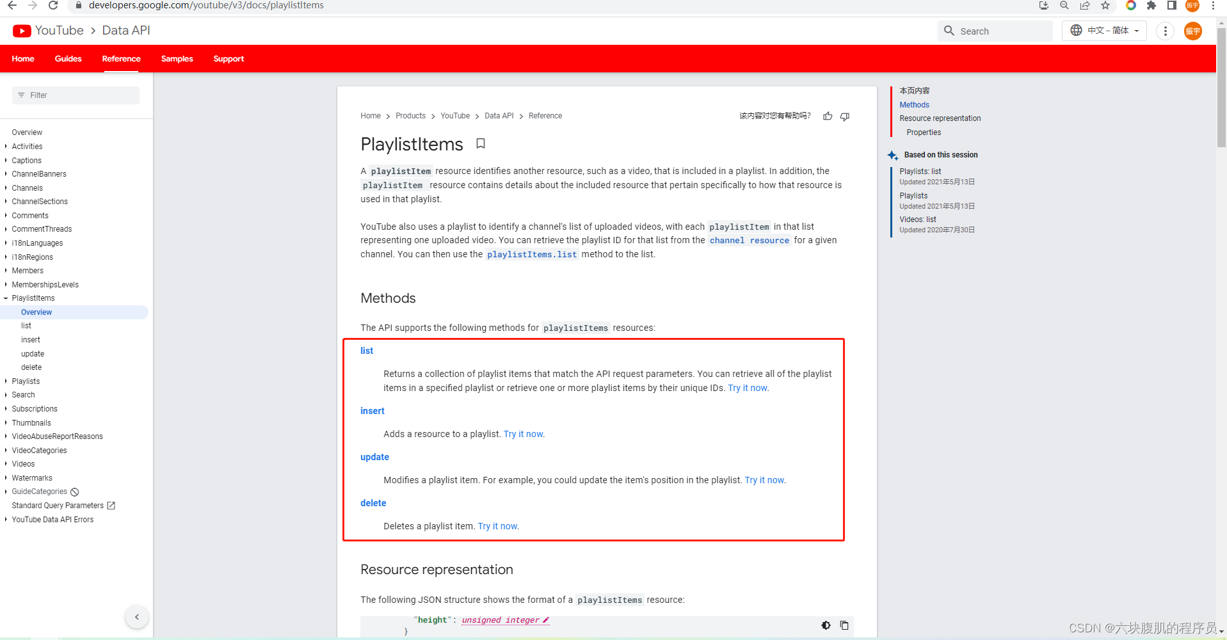
Task: Click Data API in breadcrumb
Action: 499,116
